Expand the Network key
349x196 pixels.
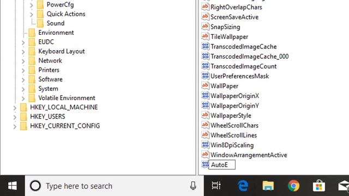click(x=23, y=61)
